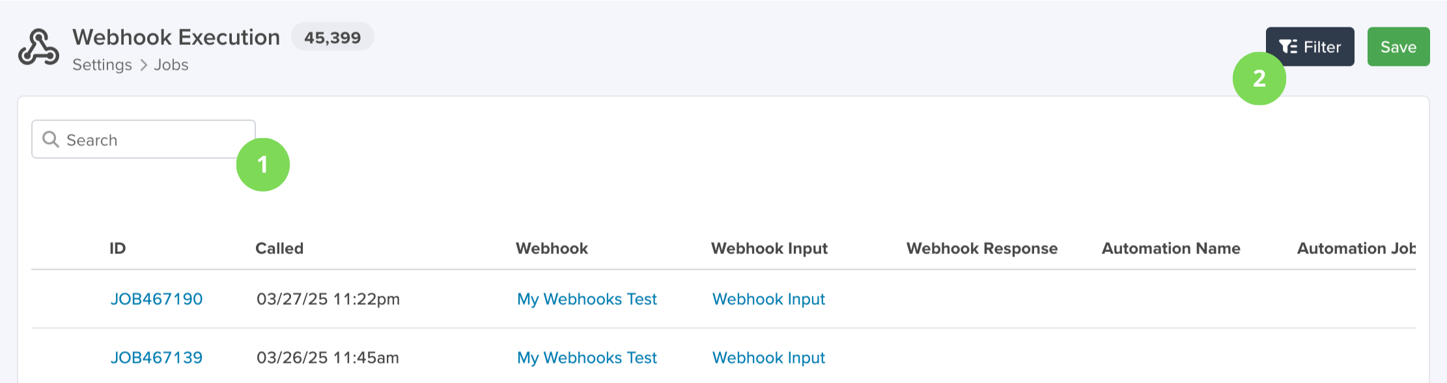Select the 03/27/25 11:22pm called time
1447x383 pixels.
point(328,299)
